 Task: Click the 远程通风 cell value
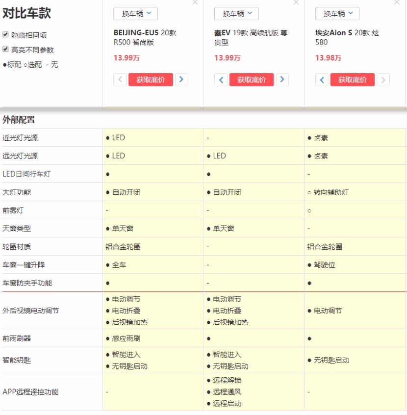[x=227, y=392]
